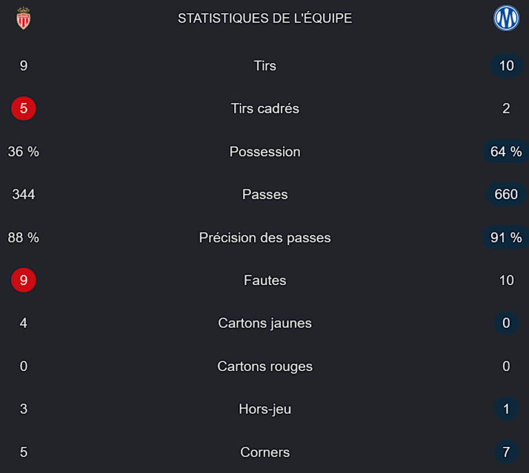Open the Possession stat row

point(264,151)
